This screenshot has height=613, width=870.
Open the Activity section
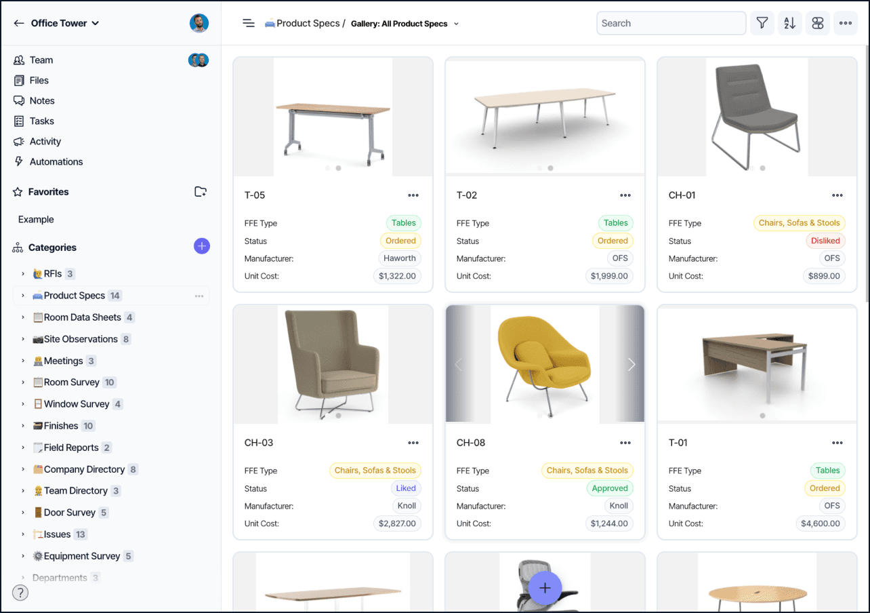[45, 142]
